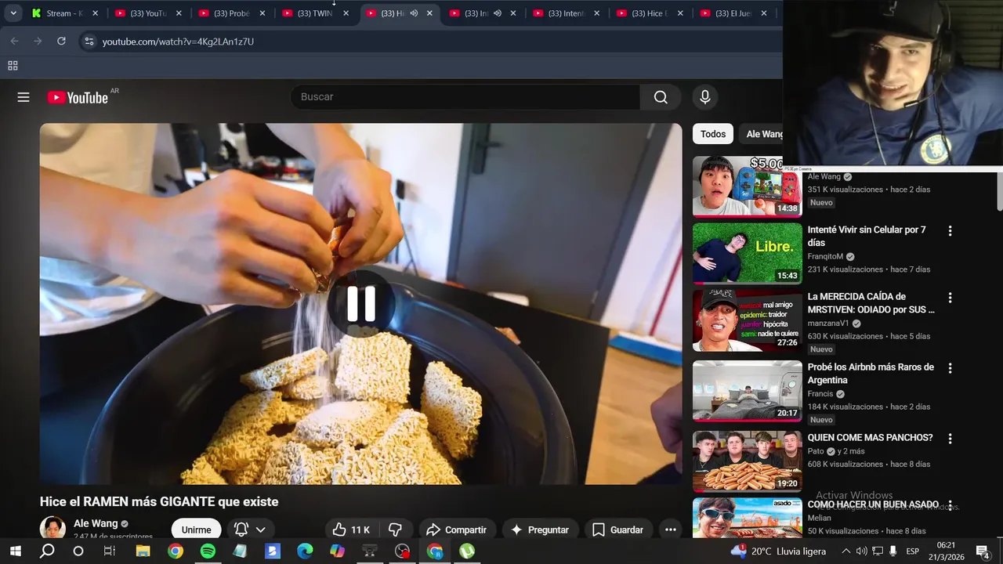This screenshot has width=1003, height=564.
Task: Open Spotify from the taskbar
Action: tap(208, 551)
